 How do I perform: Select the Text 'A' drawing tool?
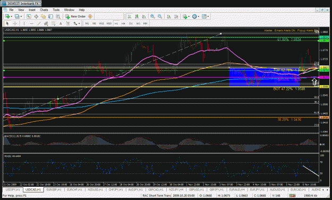(x=61, y=23)
